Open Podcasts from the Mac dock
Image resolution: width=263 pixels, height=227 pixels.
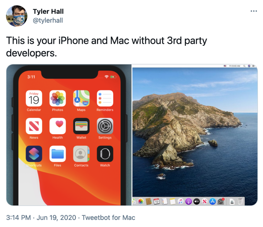[189, 201]
